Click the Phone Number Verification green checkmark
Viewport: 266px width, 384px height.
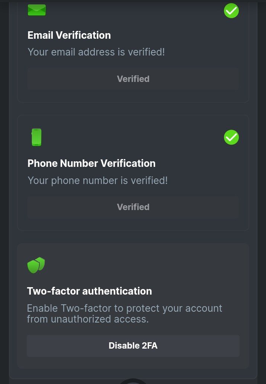pyautogui.click(x=231, y=137)
